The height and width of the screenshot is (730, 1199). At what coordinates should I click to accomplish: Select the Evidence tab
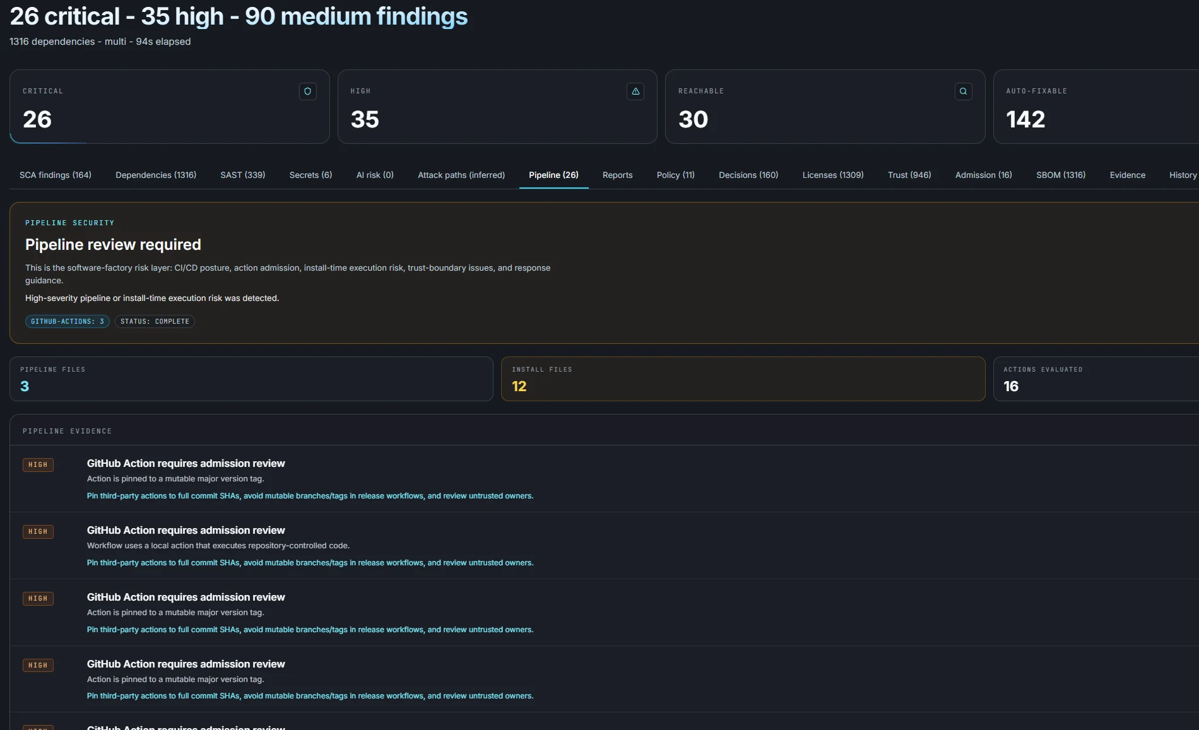click(x=1128, y=175)
